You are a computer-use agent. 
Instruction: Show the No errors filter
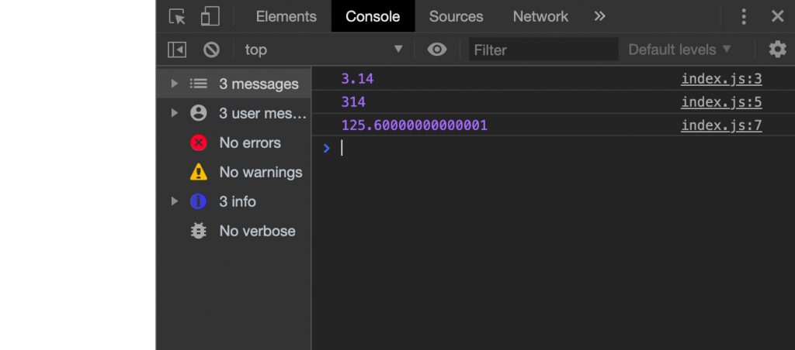(249, 142)
